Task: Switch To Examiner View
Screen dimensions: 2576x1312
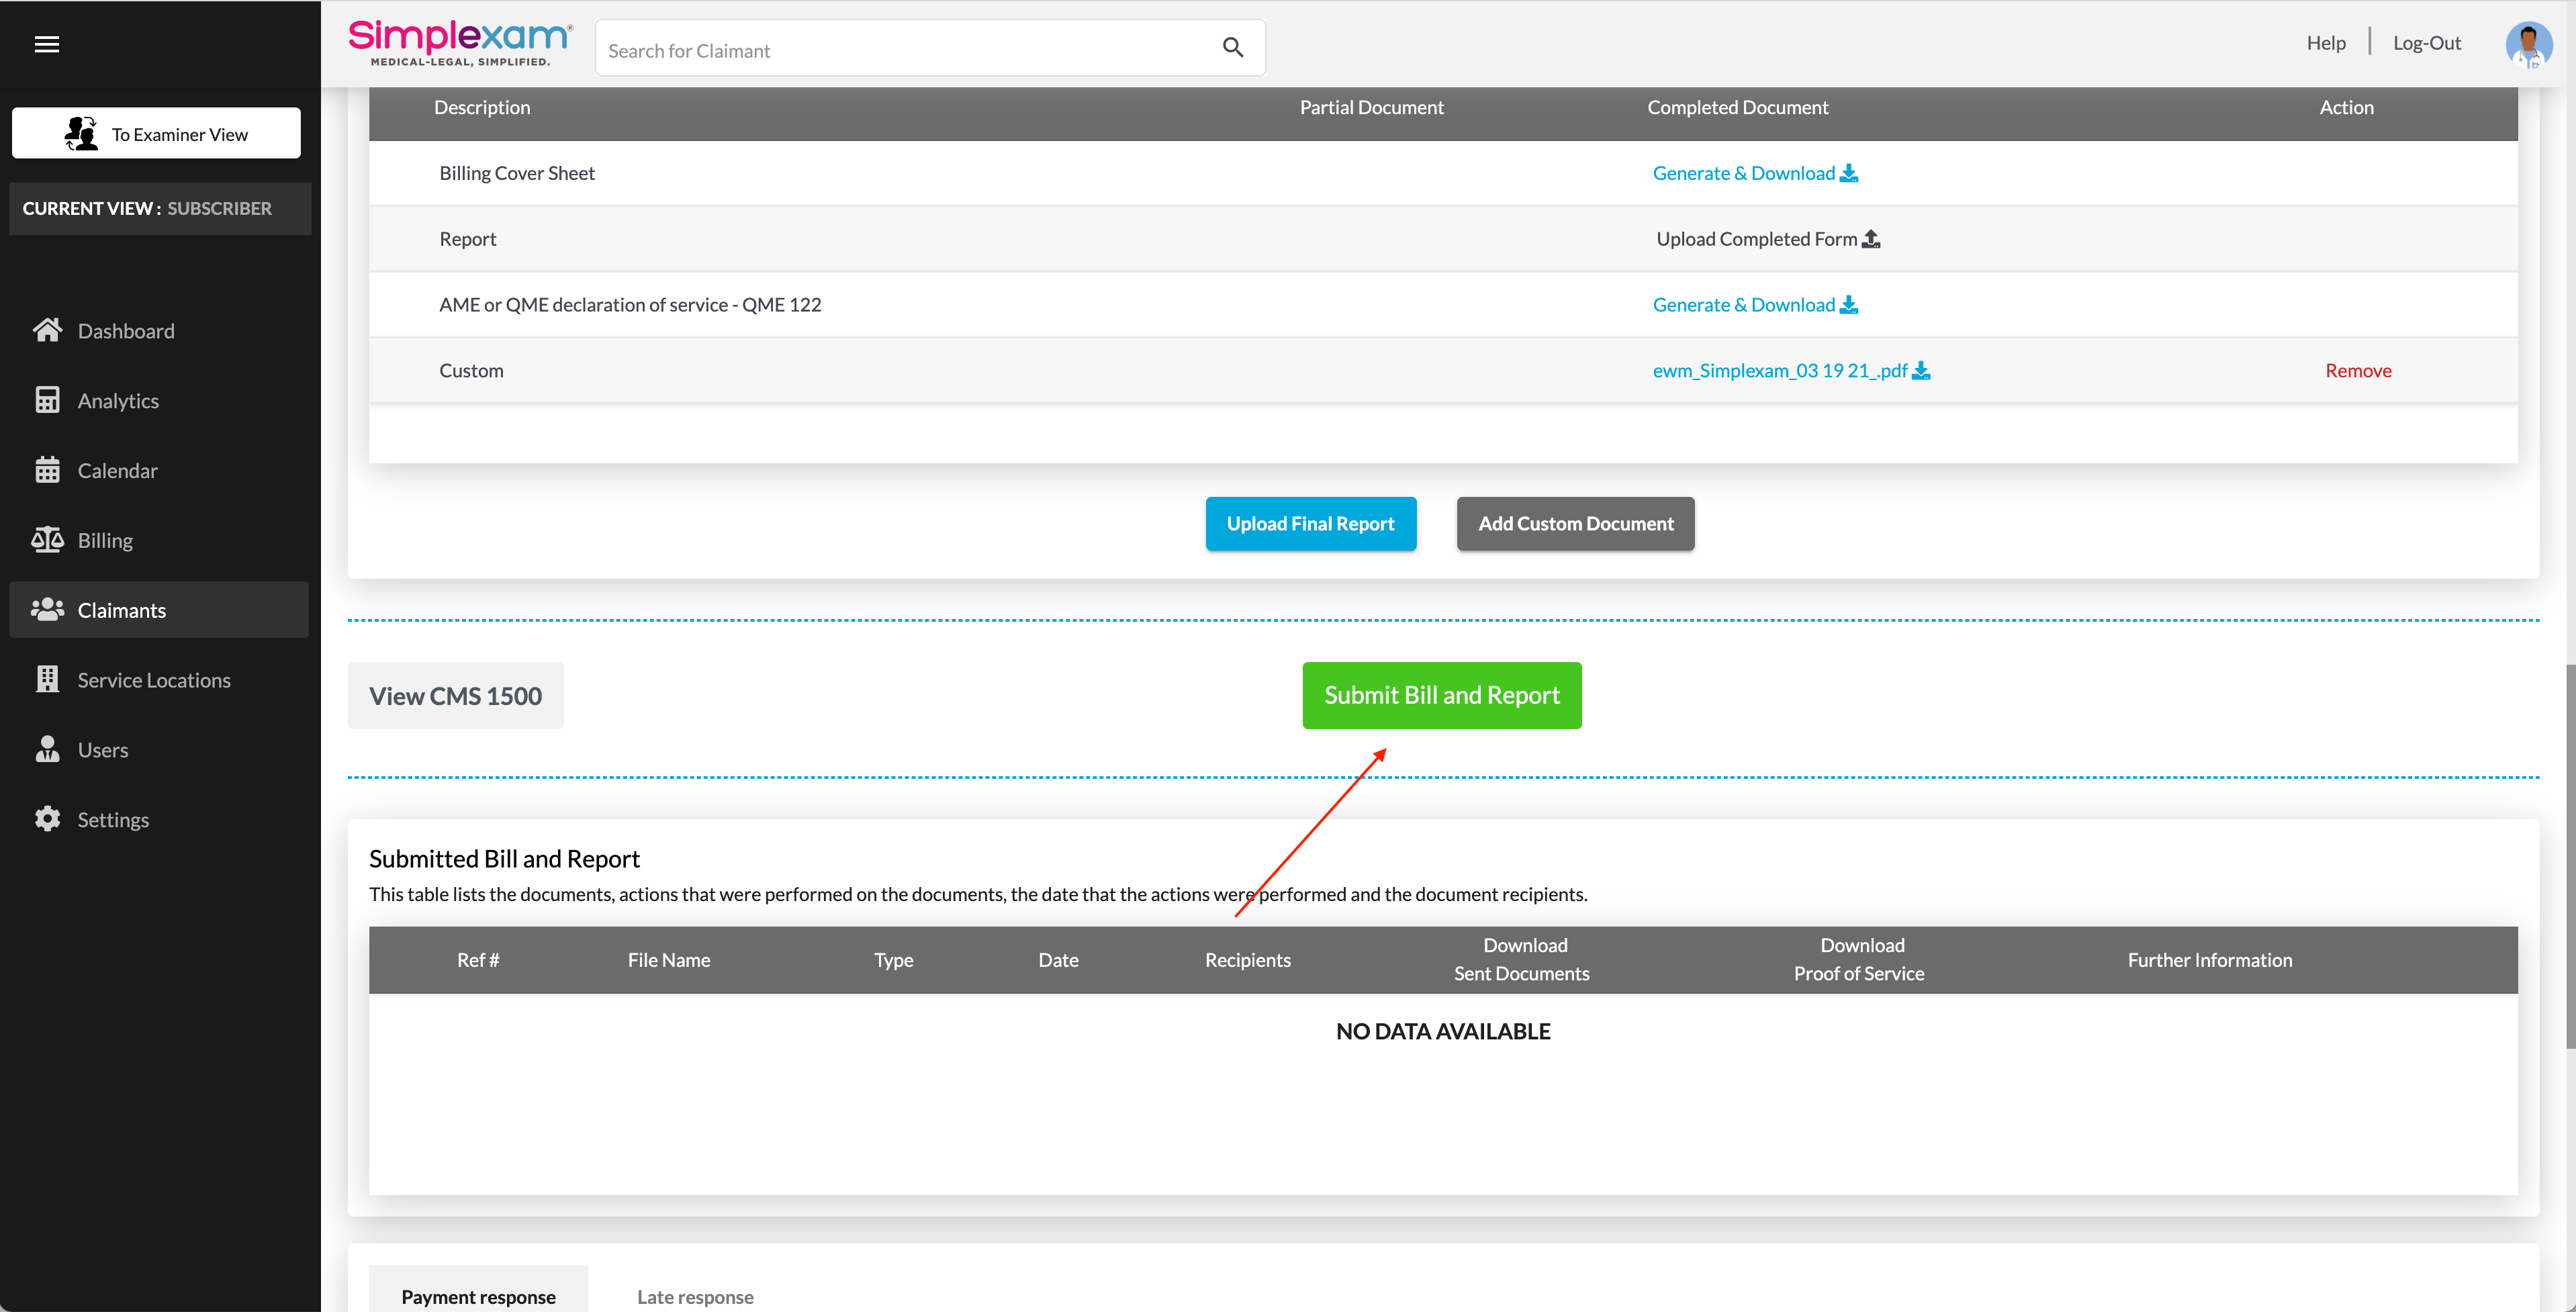Action: tap(156, 134)
